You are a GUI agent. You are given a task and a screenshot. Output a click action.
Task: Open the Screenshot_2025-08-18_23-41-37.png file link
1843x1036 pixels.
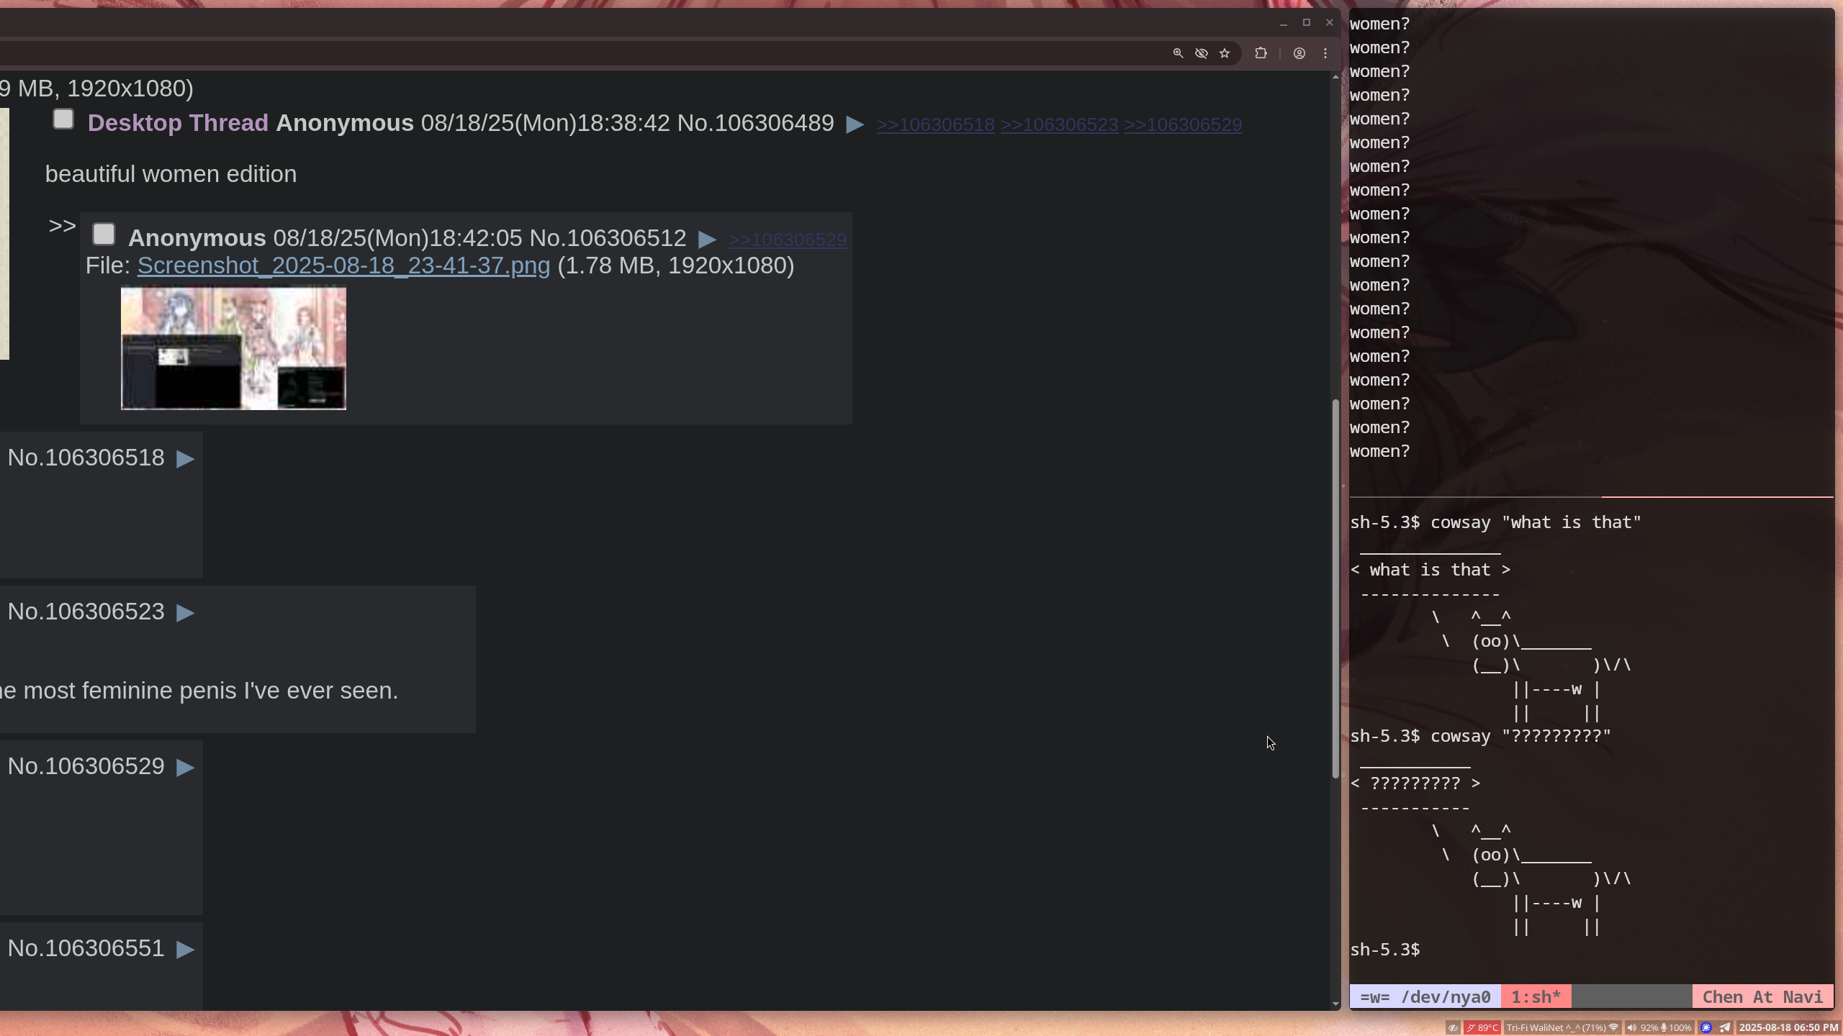pos(343,265)
